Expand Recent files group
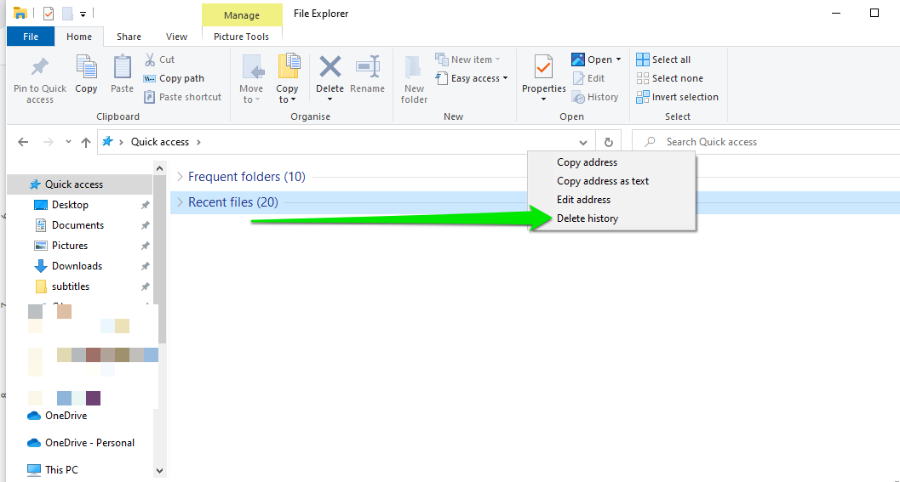900x482 pixels. (x=180, y=202)
